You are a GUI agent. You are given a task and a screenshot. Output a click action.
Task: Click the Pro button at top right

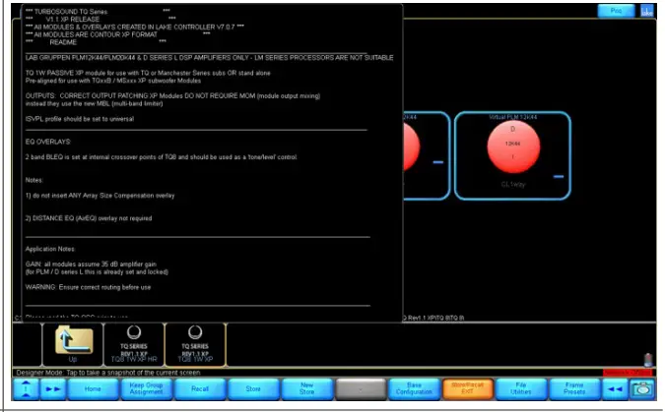pyautogui.click(x=616, y=11)
